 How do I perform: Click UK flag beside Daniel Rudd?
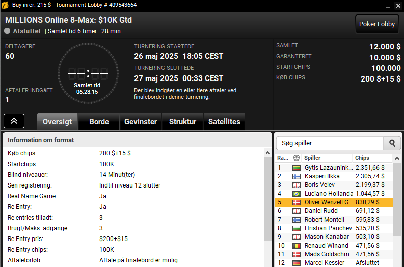click(297, 211)
